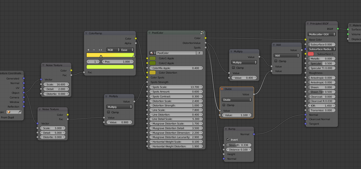Click the Metallic slider in Principled BSDF
361x169 pixels.
[x=322, y=59]
